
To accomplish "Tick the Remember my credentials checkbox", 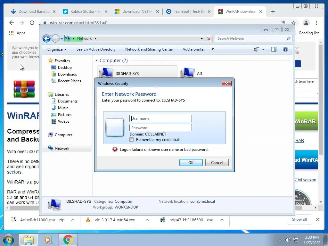I will pos(132,140).
